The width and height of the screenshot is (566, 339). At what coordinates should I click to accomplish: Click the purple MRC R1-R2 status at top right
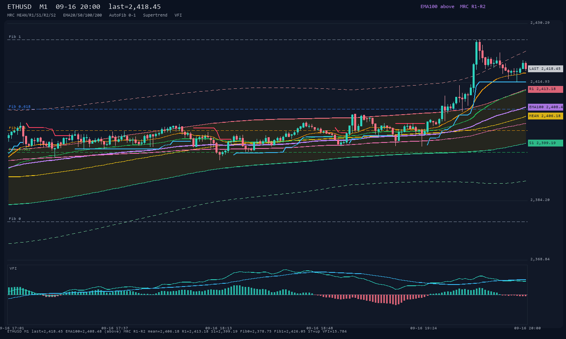(473, 6)
